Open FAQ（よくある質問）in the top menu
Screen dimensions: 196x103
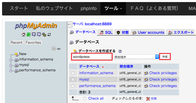point(155,8)
